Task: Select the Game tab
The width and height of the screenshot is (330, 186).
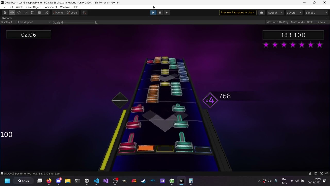Action: pos(7,18)
